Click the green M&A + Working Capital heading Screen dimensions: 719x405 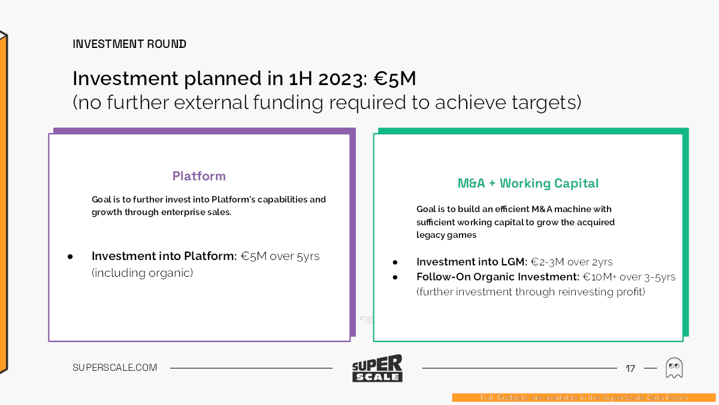[x=528, y=183]
